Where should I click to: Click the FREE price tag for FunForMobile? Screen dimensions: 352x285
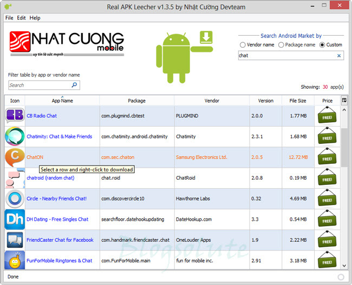(327, 260)
